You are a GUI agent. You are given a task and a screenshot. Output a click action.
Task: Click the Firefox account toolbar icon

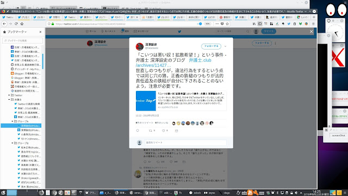[306, 24]
